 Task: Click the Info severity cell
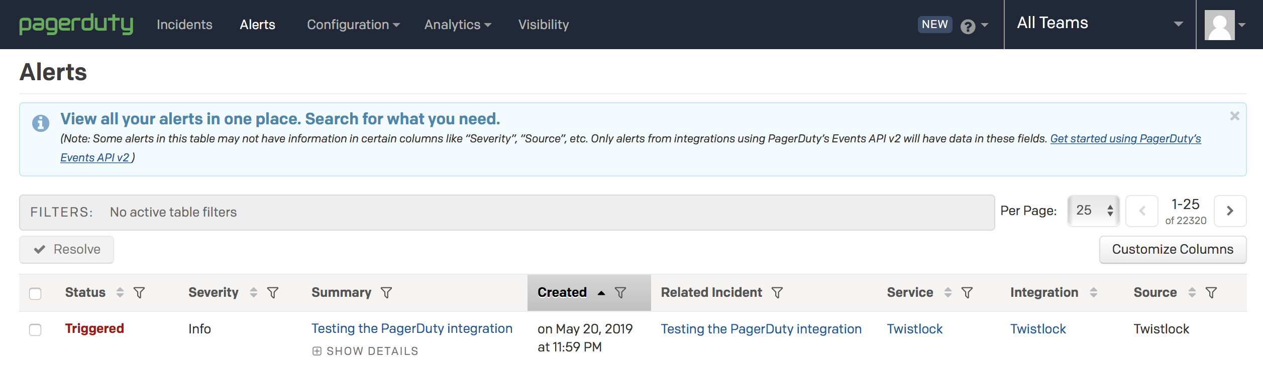(x=199, y=329)
